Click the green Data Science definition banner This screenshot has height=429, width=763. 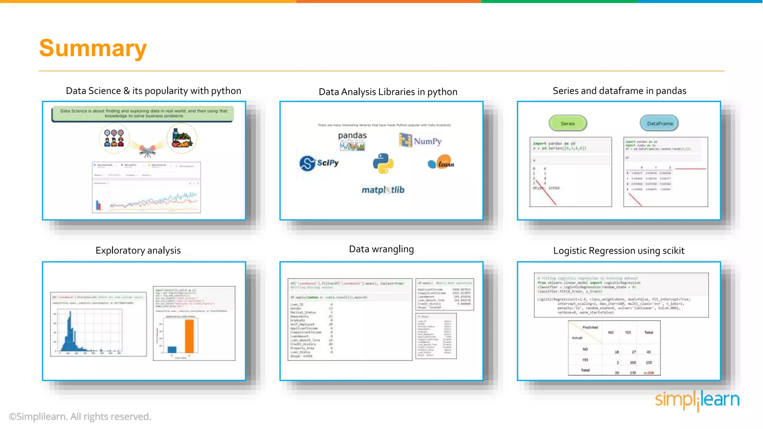(143, 114)
